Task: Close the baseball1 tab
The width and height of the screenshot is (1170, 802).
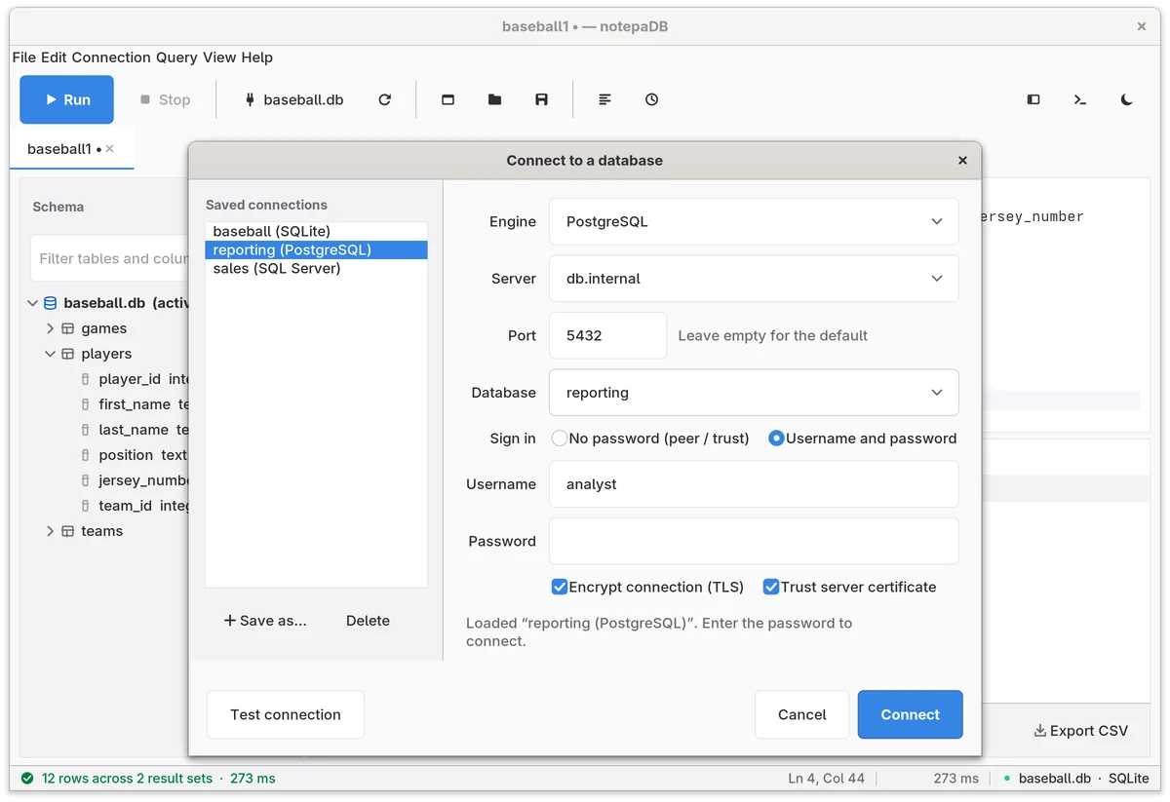Action: click(110, 149)
